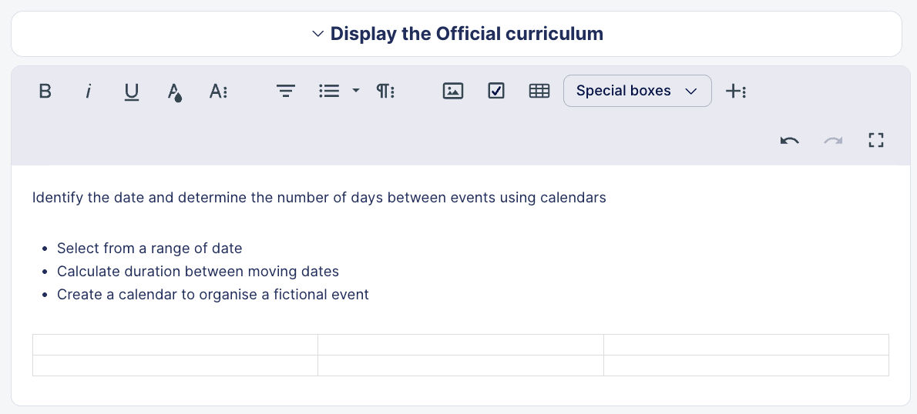Open the font size options

tap(218, 91)
